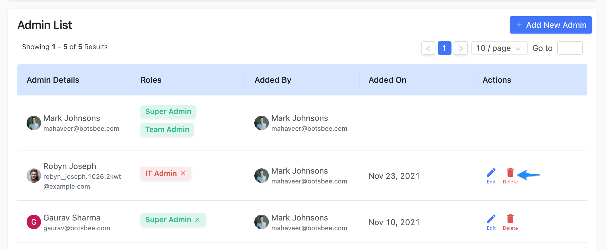This screenshot has height=250, width=607.
Task: Click the Admin Details column header
Action: pyautogui.click(x=53, y=80)
